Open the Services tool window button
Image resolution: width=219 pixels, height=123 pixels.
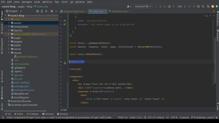pyautogui.click(x=62, y=114)
